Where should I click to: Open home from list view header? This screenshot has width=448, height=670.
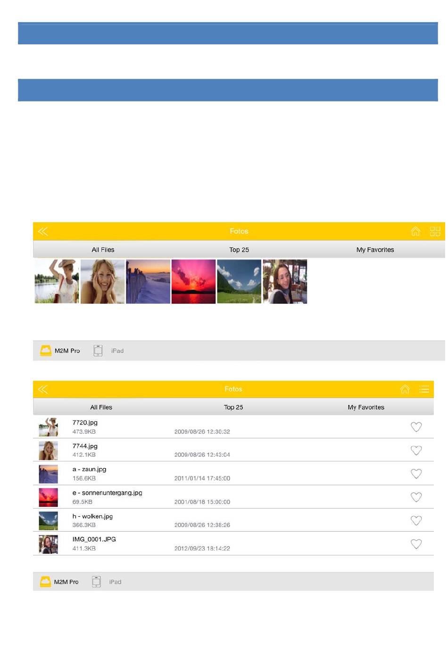(x=405, y=389)
